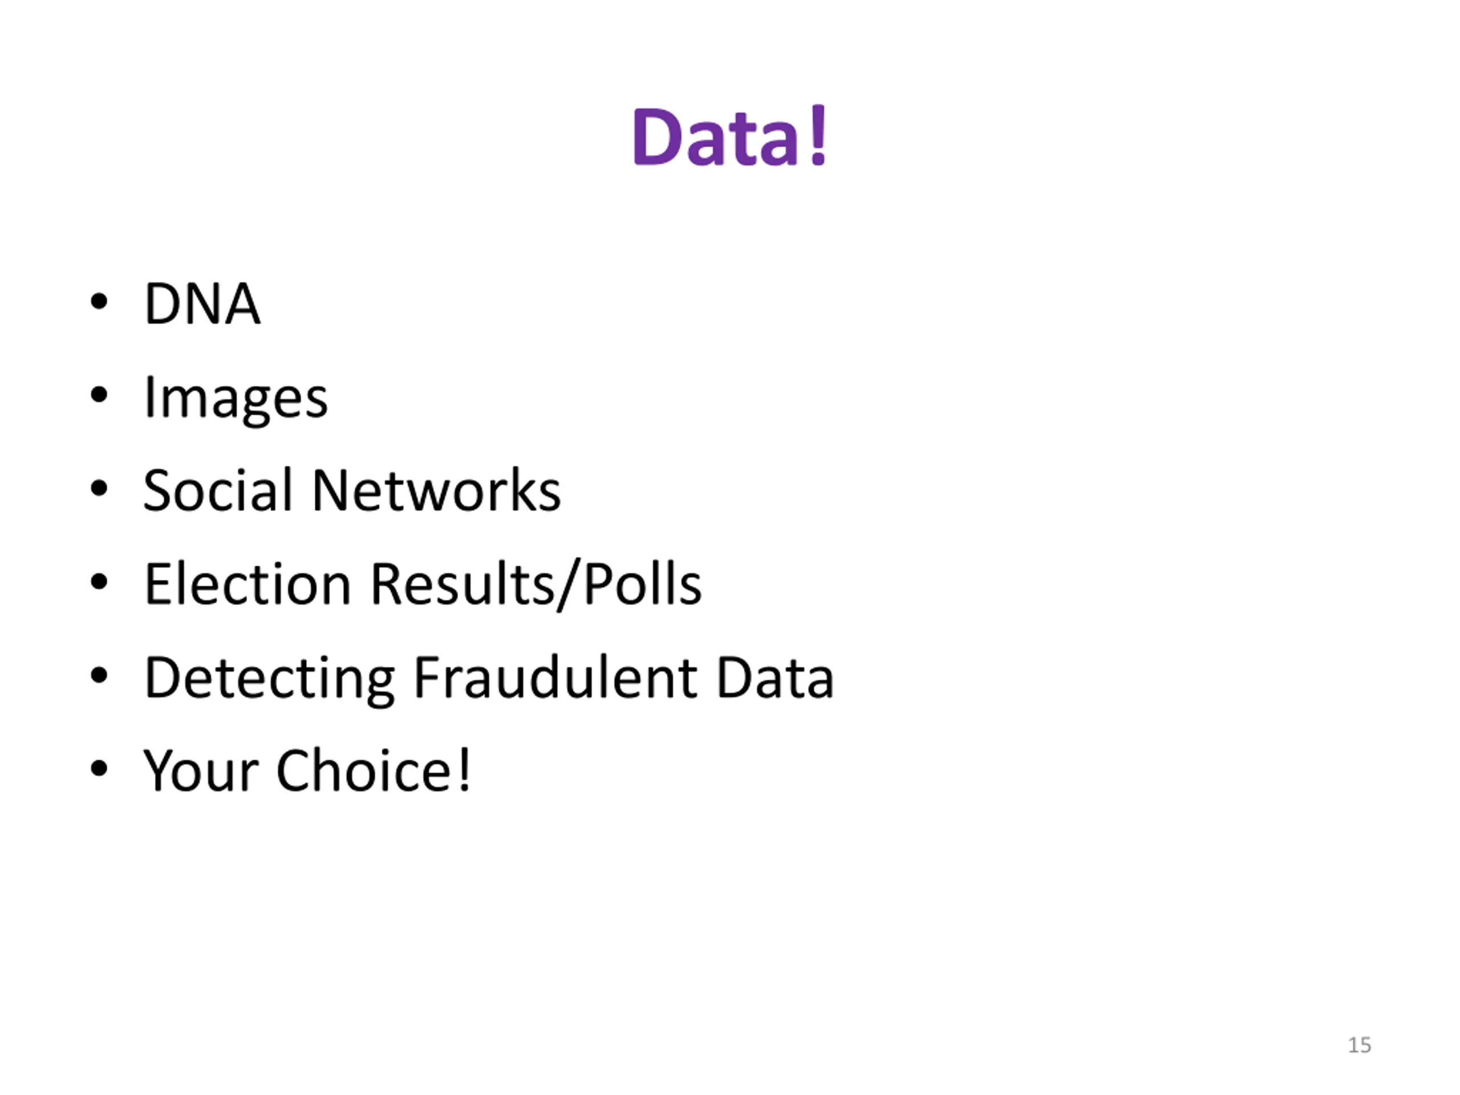Click the bullet dot beside "Images"
The height and width of the screenshot is (1095, 1460).
(x=99, y=395)
